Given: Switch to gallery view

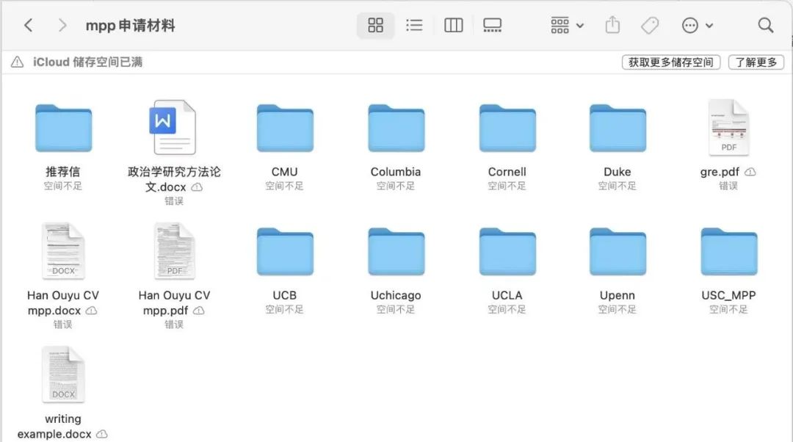Looking at the screenshot, I should (492, 25).
